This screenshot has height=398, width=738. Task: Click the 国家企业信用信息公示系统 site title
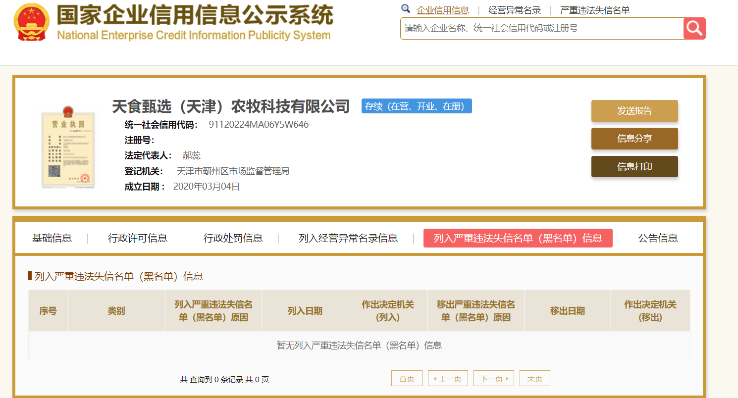pos(194,16)
